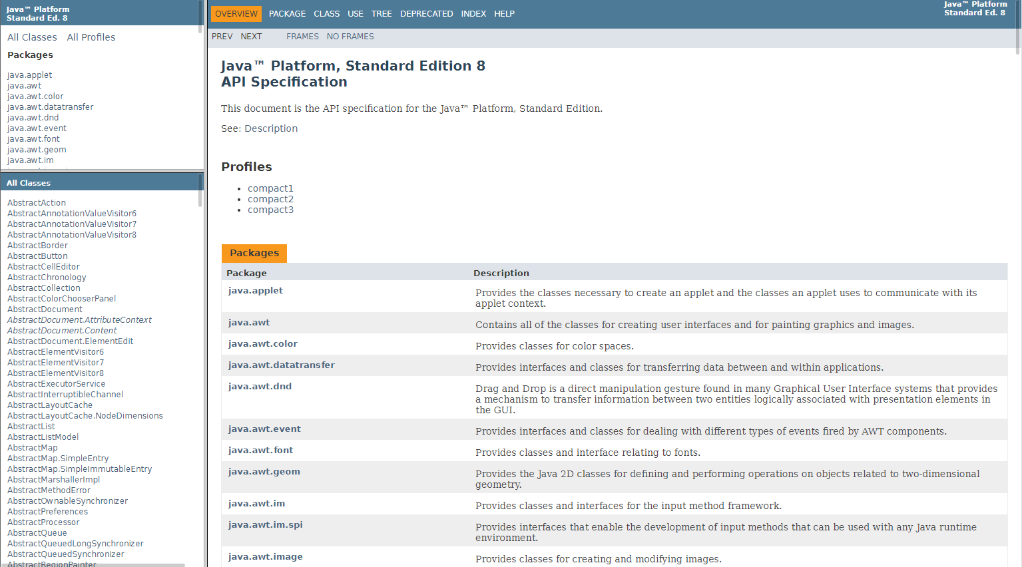Screen dimensions: 1022x567
Task: Select java.awt.event in the left package list
Action: click(37, 128)
